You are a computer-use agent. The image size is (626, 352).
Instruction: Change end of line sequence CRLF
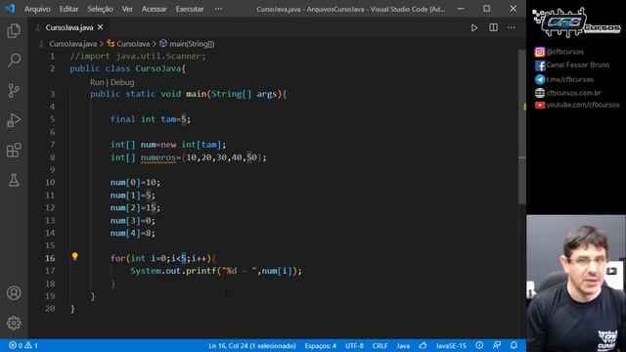pyautogui.click(x=380, y=345)
